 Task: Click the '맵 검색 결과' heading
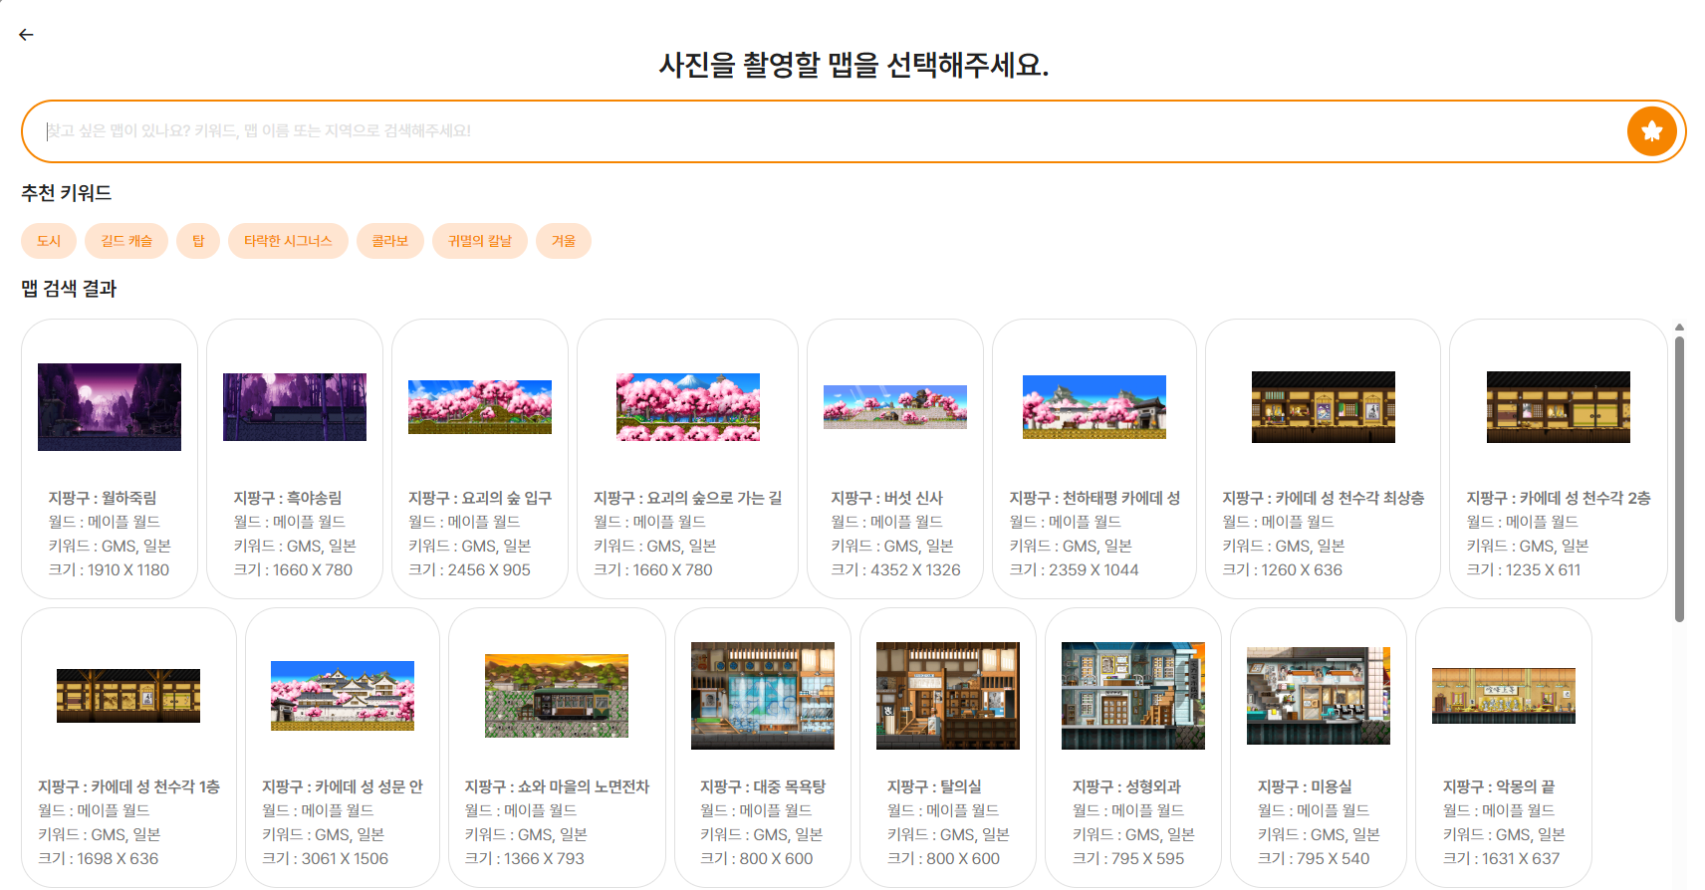click(69, 289)
